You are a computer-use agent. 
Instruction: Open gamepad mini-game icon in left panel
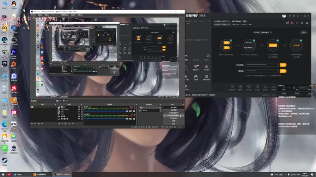(196, 76)
